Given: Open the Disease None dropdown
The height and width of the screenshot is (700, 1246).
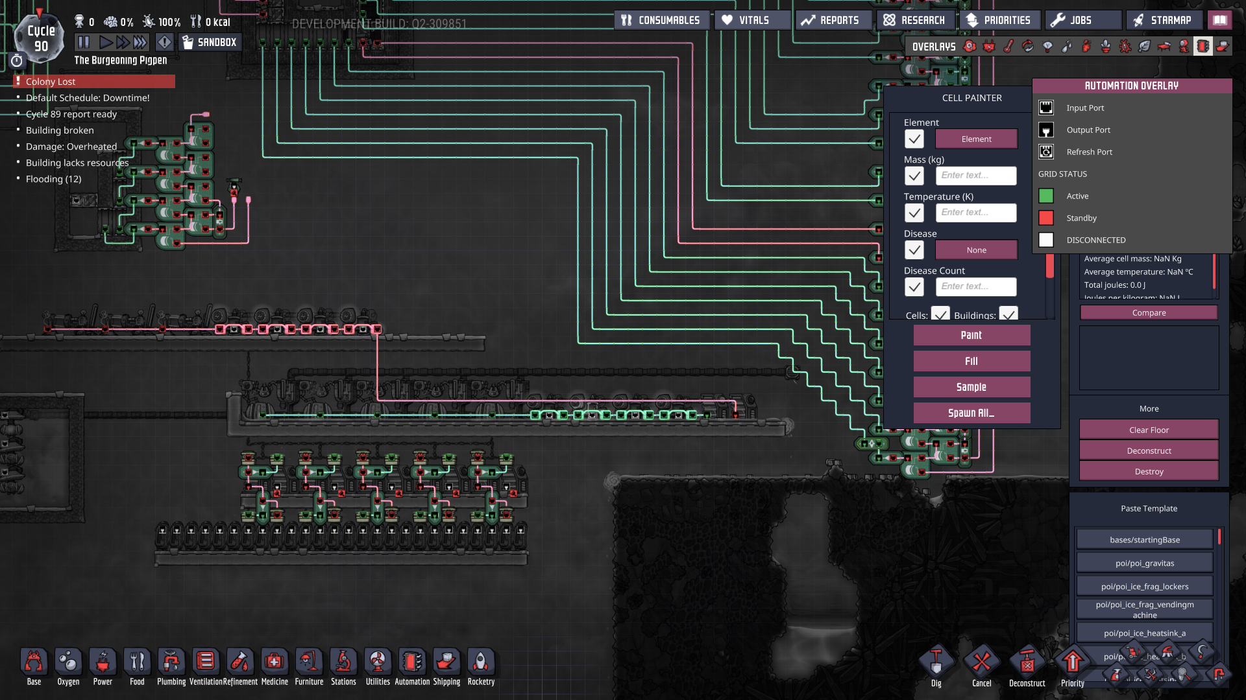Looking at the screenshot, I should pos(976,250).
